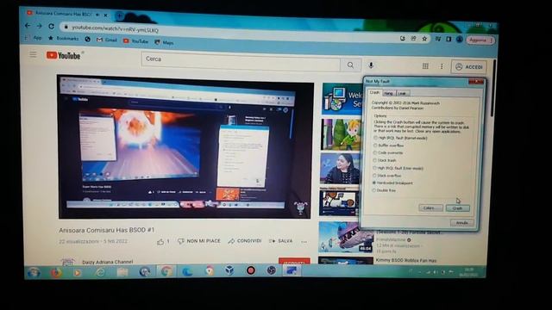
Task: Open VirtualBox cube icon in taskbar
Action: tap(229, 270)
